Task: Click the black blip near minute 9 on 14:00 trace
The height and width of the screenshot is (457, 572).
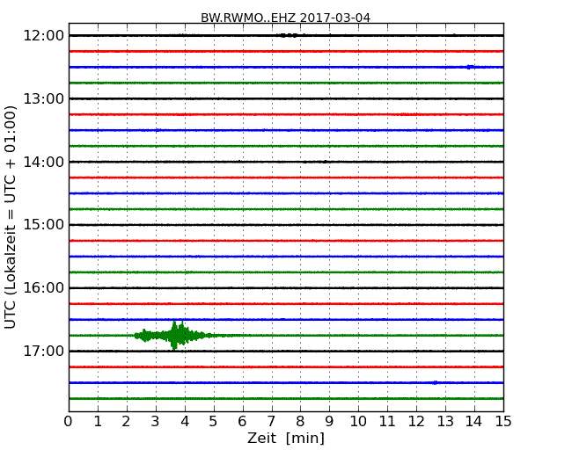Action: [325, 162]
